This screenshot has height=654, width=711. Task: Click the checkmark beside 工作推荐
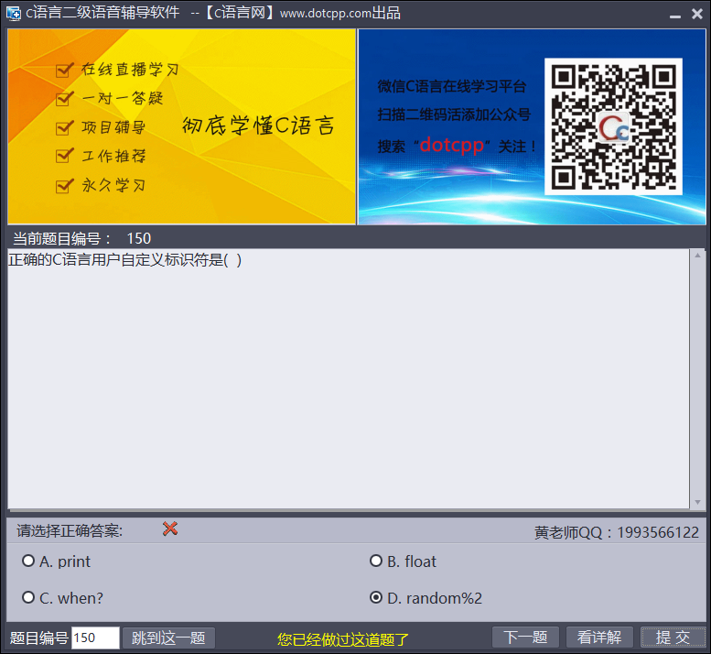[65, 156]
